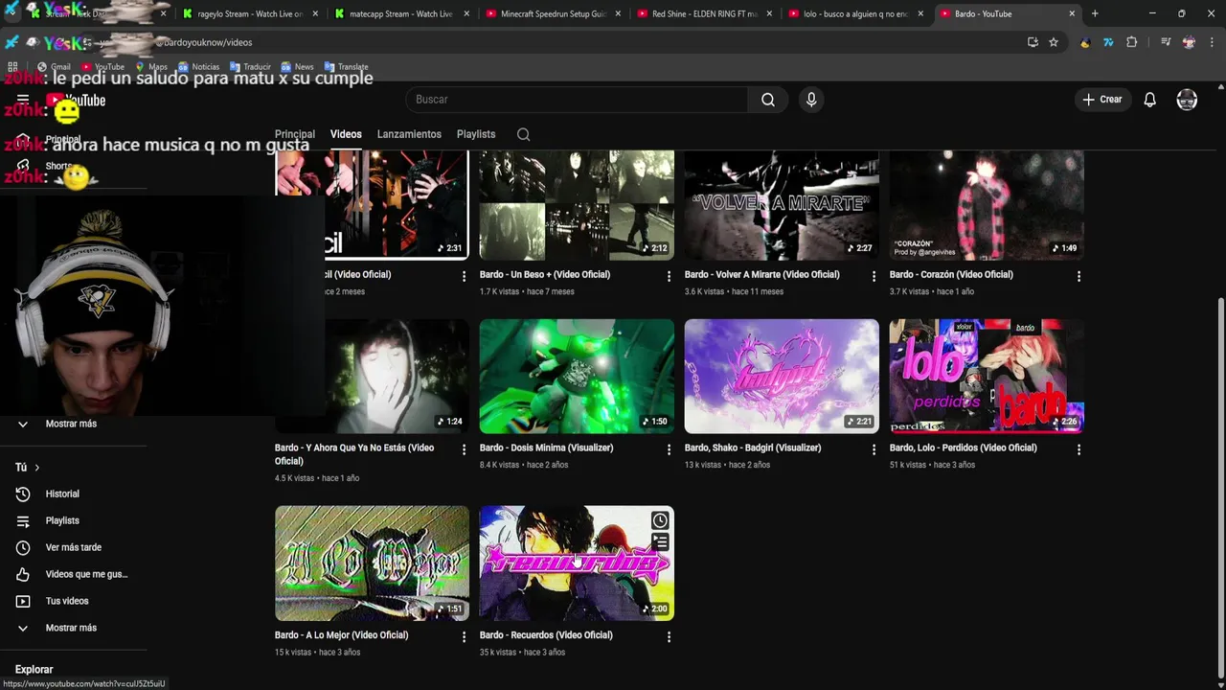1226x690 pixels.
Task: Open Bardo - Un Beso + title link
Action: pyautogui.click(x=545, y=275)
